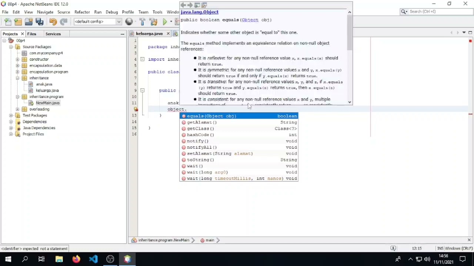Select anak.java in the project tree
The width and height of the screenshot is (474, 266).
coord(44,84)
